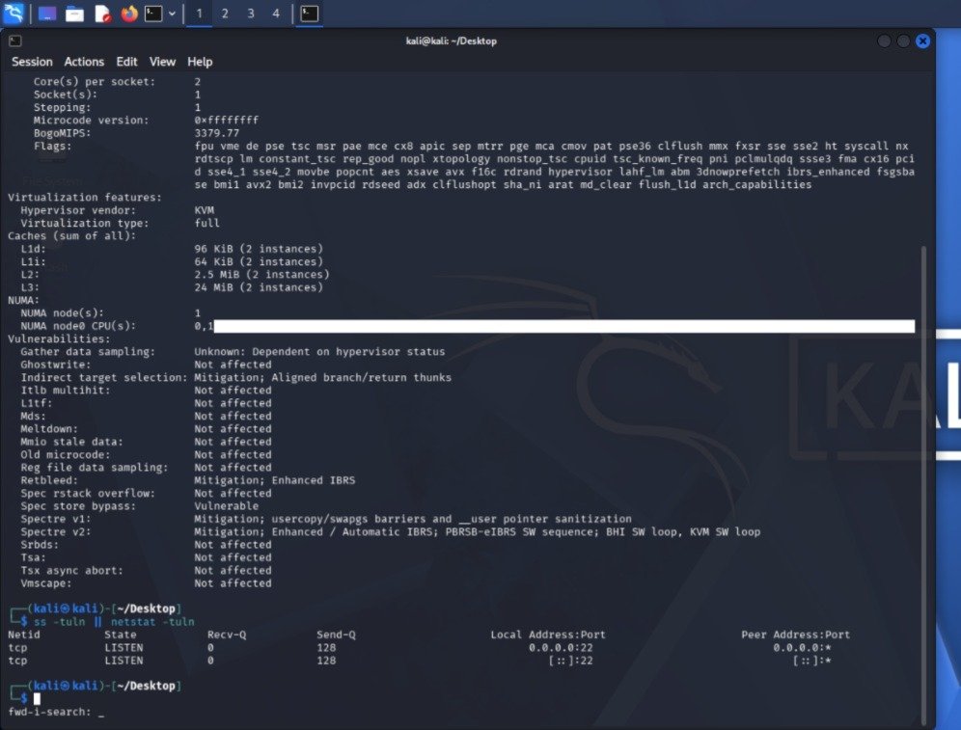Click the '0xffffffff' microcode value
961x730 pixels.
226,120
